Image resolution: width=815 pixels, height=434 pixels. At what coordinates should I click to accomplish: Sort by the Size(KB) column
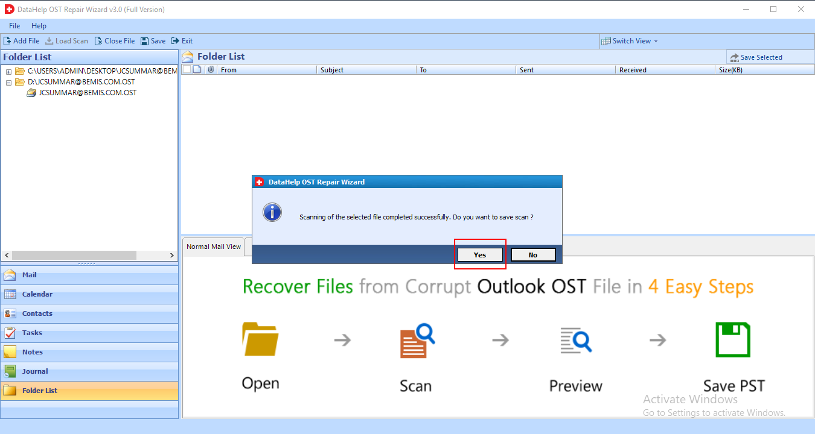tap(765, 70)
